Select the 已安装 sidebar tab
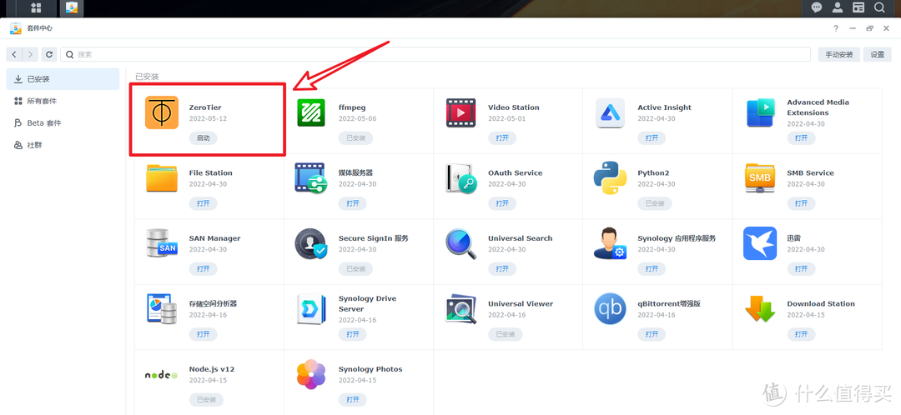 coord(63,78)
